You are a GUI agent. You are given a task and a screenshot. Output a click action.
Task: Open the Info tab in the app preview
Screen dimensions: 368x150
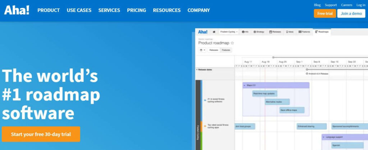point(245,32)
